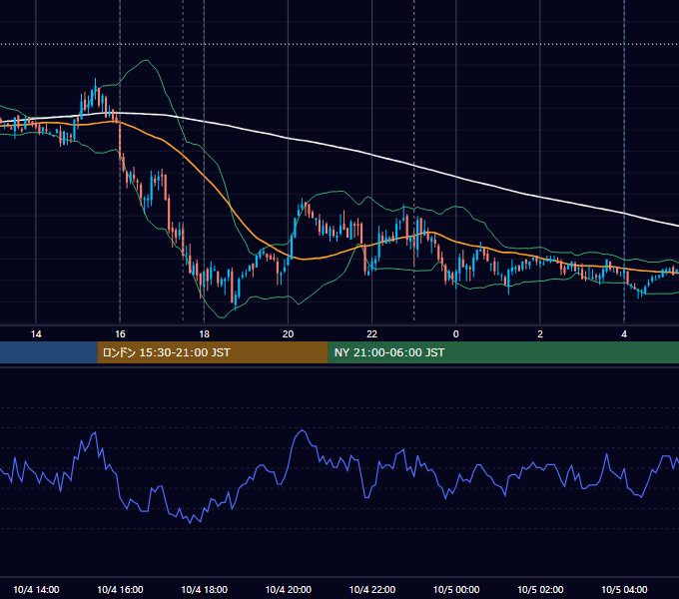Click the hour label 0 on price chart axis

coord(455,334)
